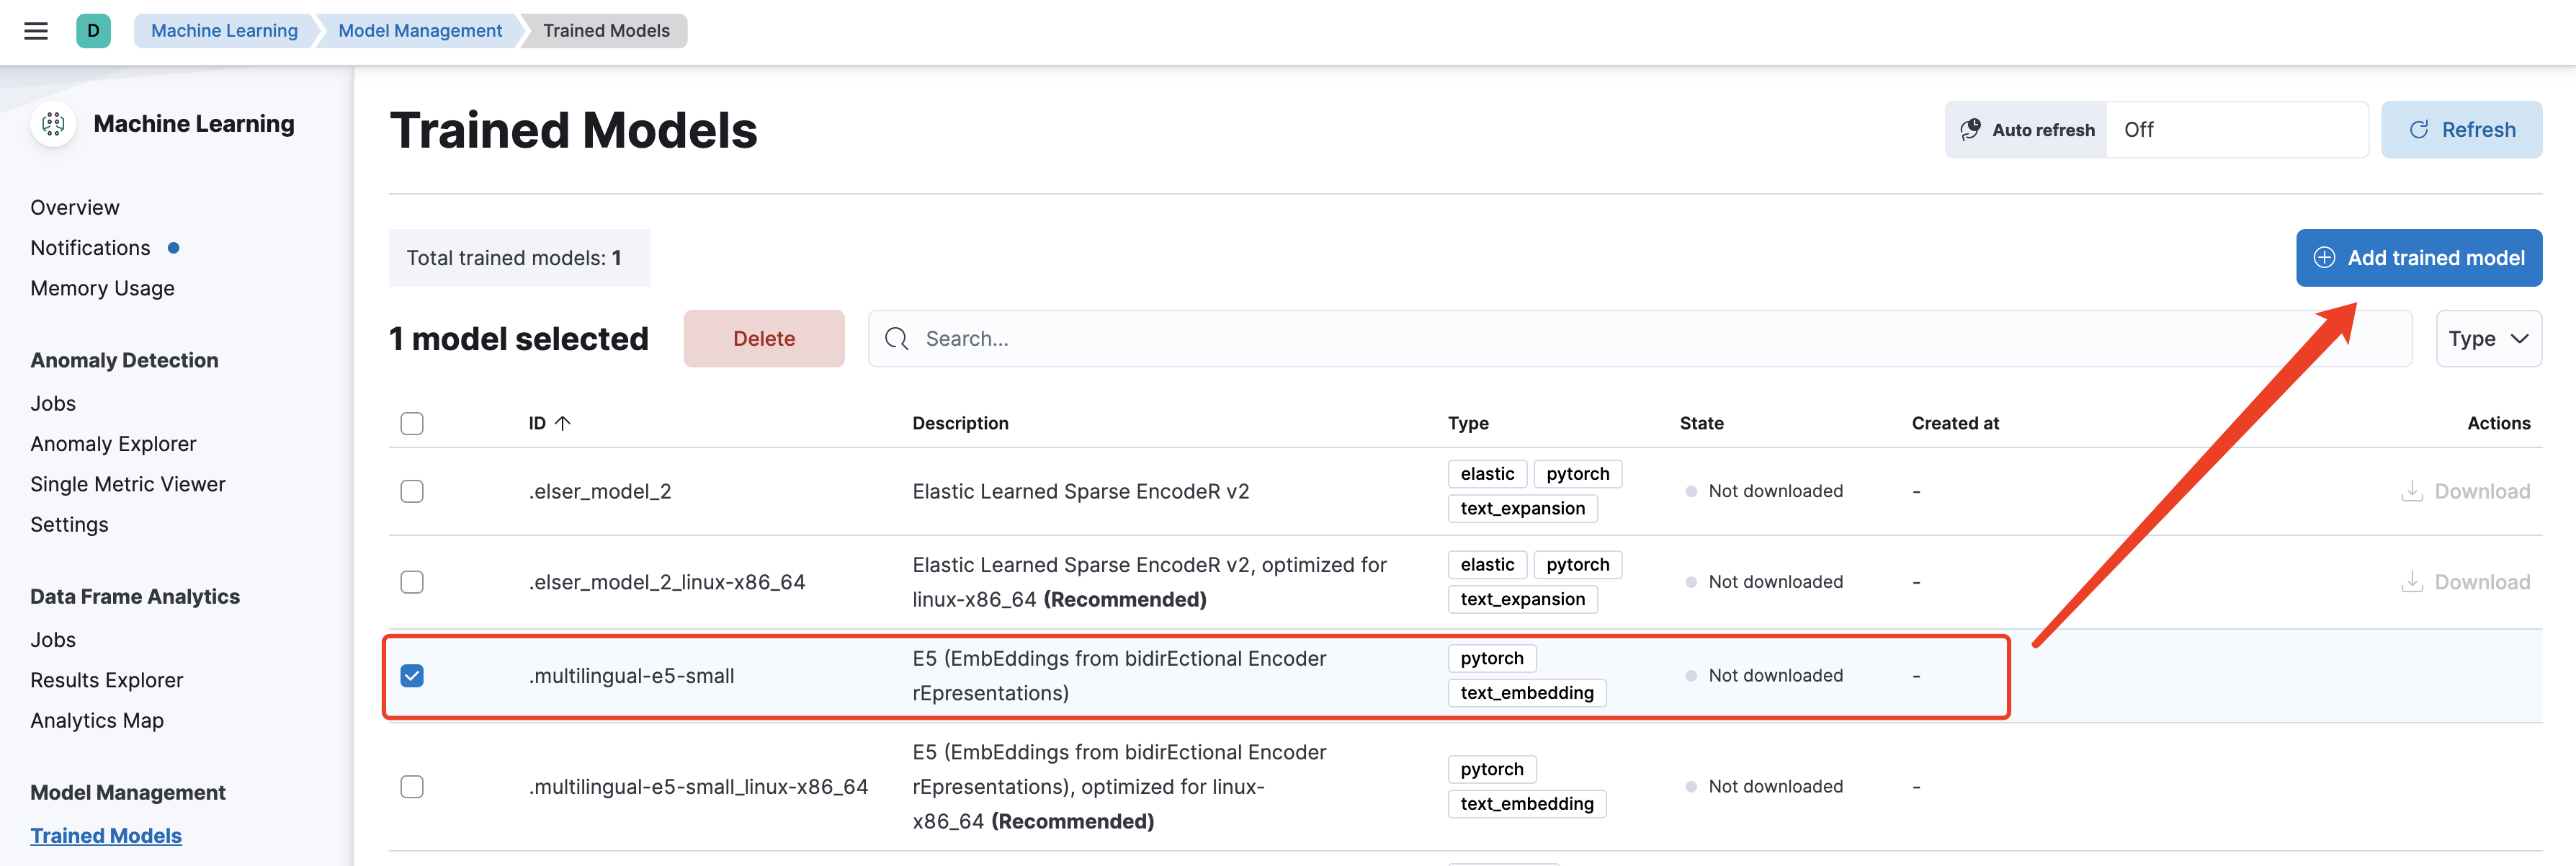Open Anomaly Explorer page
The width and height of the screenshot is (2576, 866).
click(x=113, y=444)
